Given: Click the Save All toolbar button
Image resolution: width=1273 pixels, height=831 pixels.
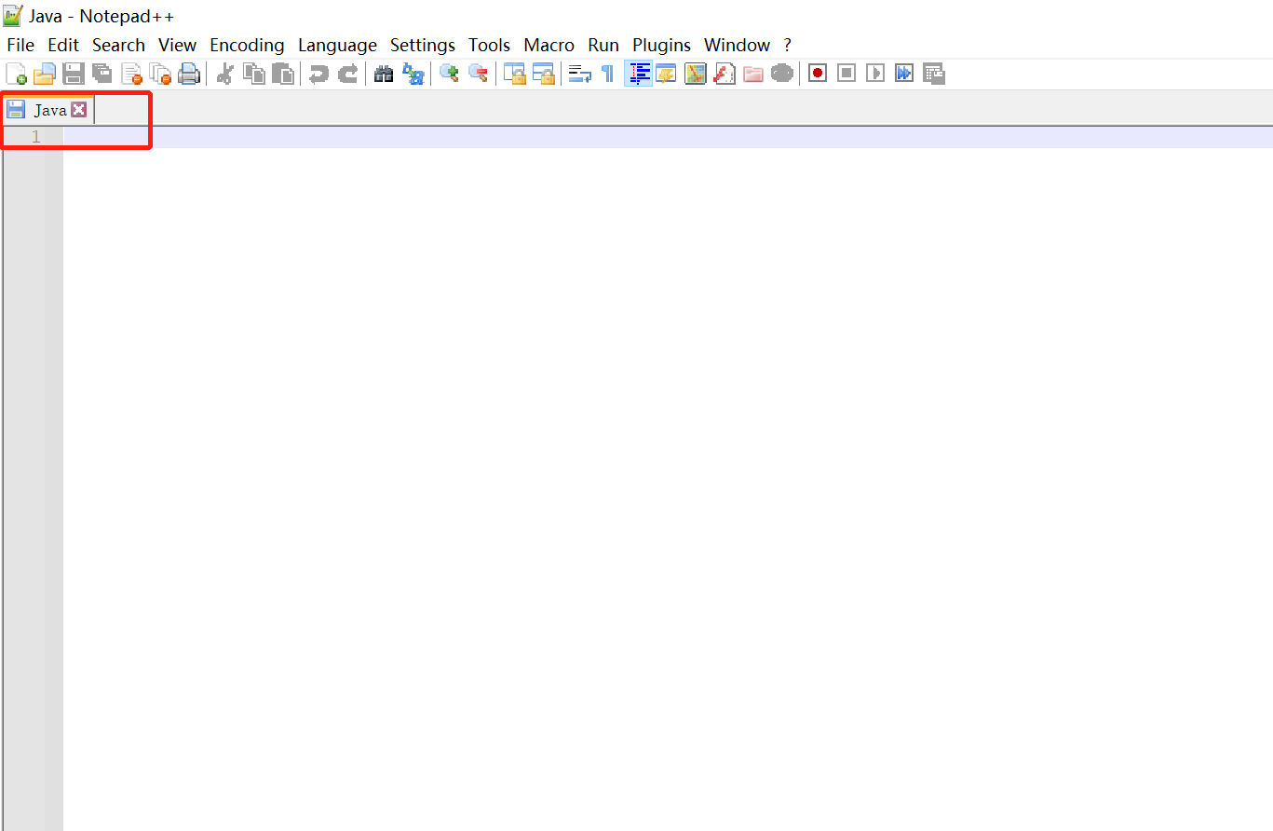Looking at the screenshot, I should click(102, 74).
